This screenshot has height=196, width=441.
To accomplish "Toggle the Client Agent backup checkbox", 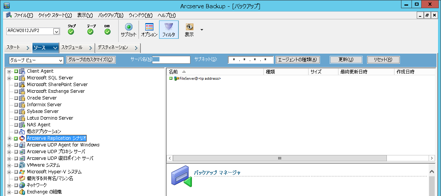I will 16,71.
